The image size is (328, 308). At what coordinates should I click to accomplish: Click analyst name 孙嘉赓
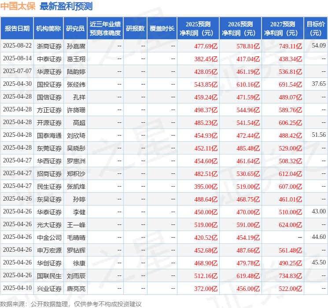coord(76,46)
